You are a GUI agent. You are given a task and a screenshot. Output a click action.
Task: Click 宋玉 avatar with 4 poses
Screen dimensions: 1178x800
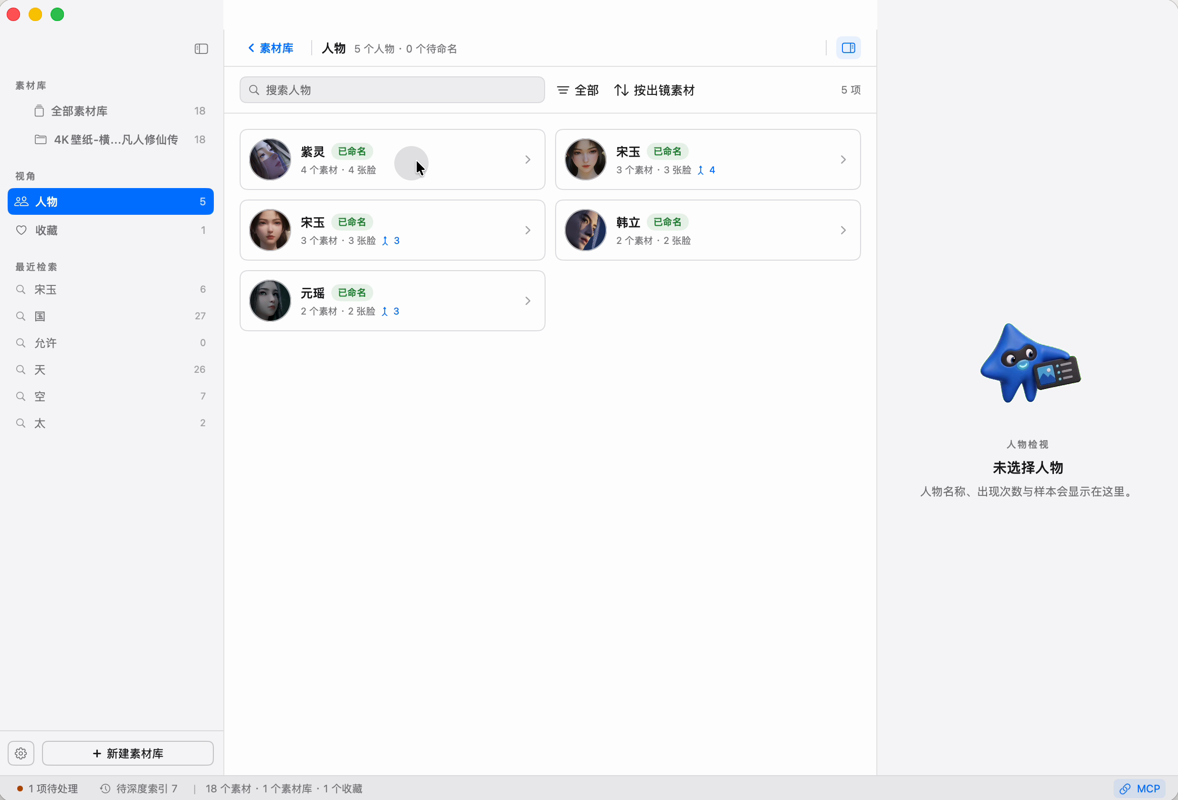tap(586, 159)
